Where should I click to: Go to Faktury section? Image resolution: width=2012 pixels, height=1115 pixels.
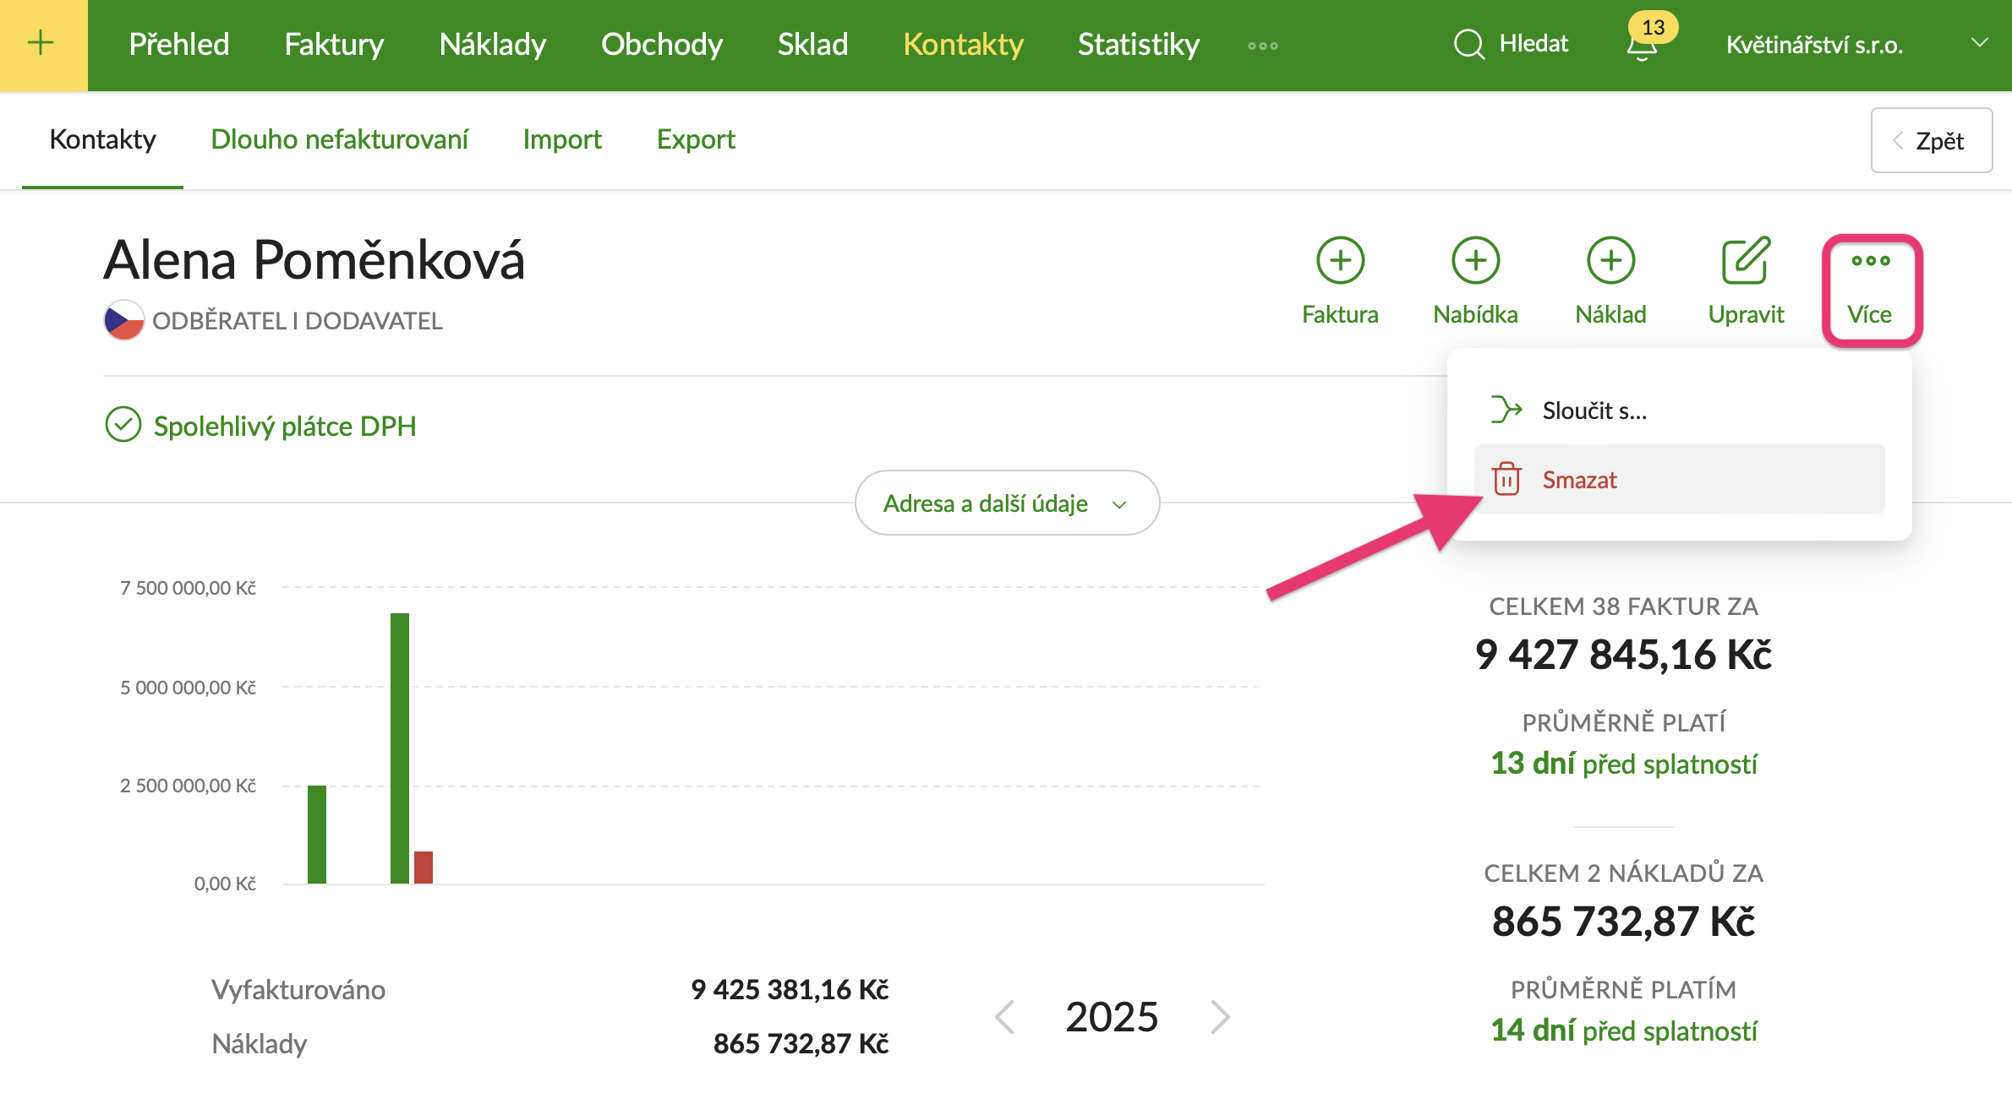pos(334,45)
